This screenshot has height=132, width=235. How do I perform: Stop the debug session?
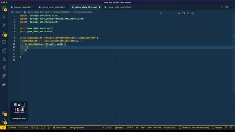pos(188,13)
